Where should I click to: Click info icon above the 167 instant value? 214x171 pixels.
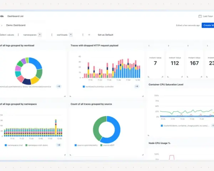[x=188, y=46]
